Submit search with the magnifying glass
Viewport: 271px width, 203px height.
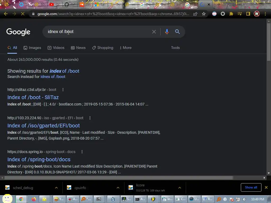coord(177,32)
